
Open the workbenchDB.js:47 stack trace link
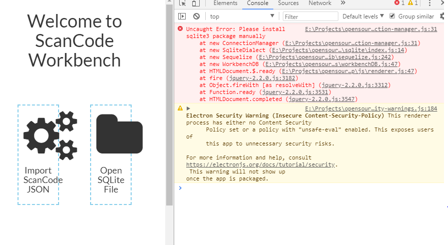(x=331, y=64)
